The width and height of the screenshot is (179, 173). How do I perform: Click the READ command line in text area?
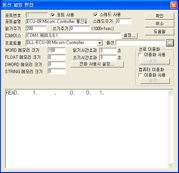pos(55,93)
